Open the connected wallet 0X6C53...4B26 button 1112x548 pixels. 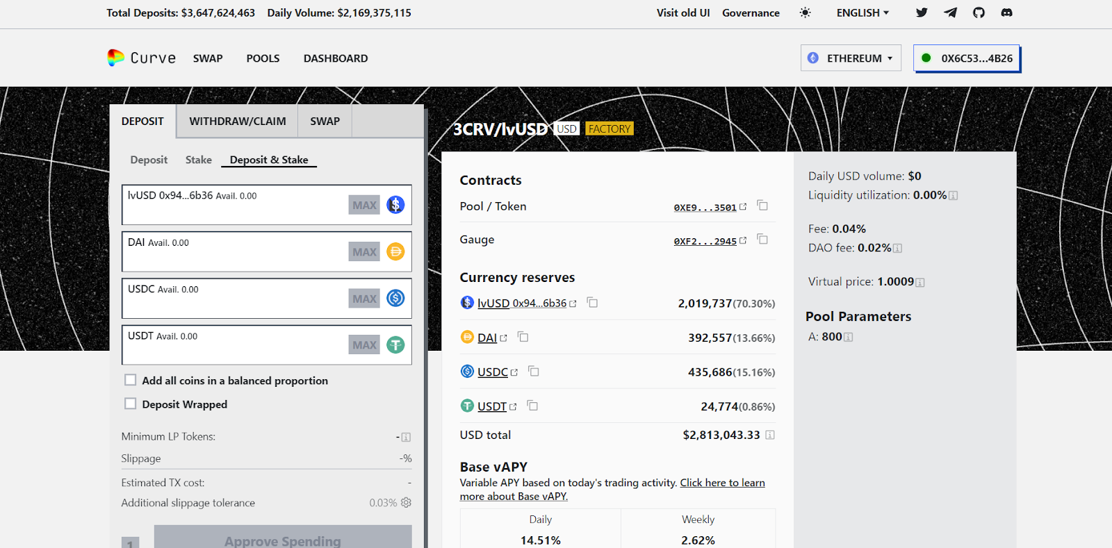click(967, 58)
